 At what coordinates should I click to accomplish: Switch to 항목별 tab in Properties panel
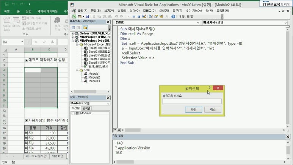click(x=86, y=108)
